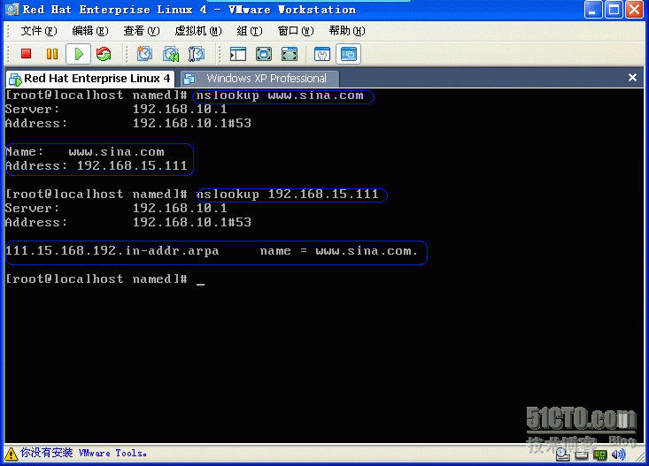Screen dimensions: 649x466
Task: Click the yellow warning triangle icon
Action: tap(12, 454)
